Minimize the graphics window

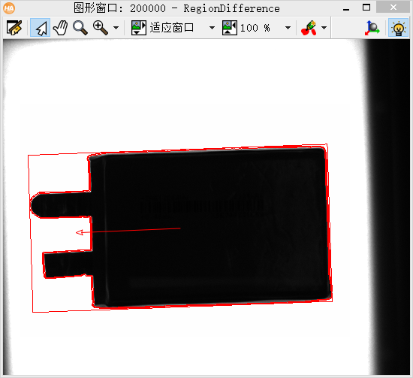pyautogui.click(x=346, y=8)
